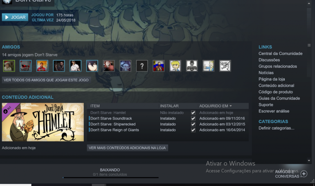Open Notícias link

266,73
